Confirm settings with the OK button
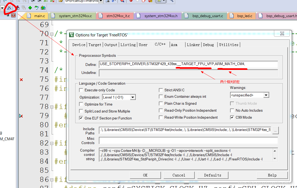Screen dimensions: 297x188 pyautogui.click(x=145, y=175)
